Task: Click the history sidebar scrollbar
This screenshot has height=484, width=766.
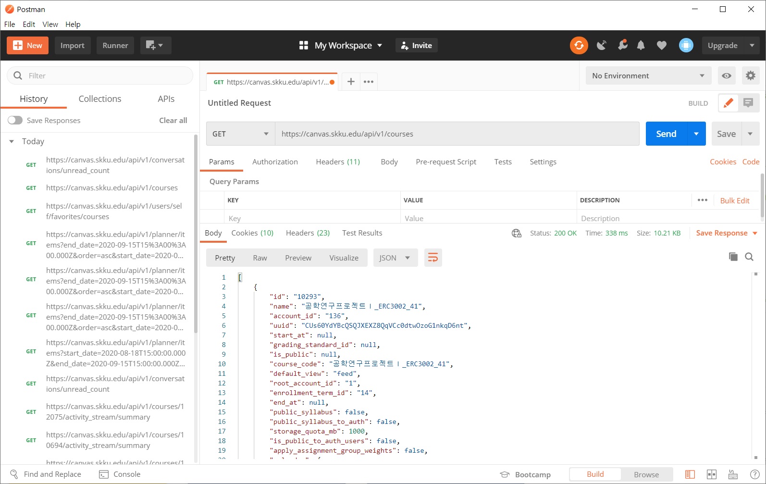Action: (x=196, y=234)
